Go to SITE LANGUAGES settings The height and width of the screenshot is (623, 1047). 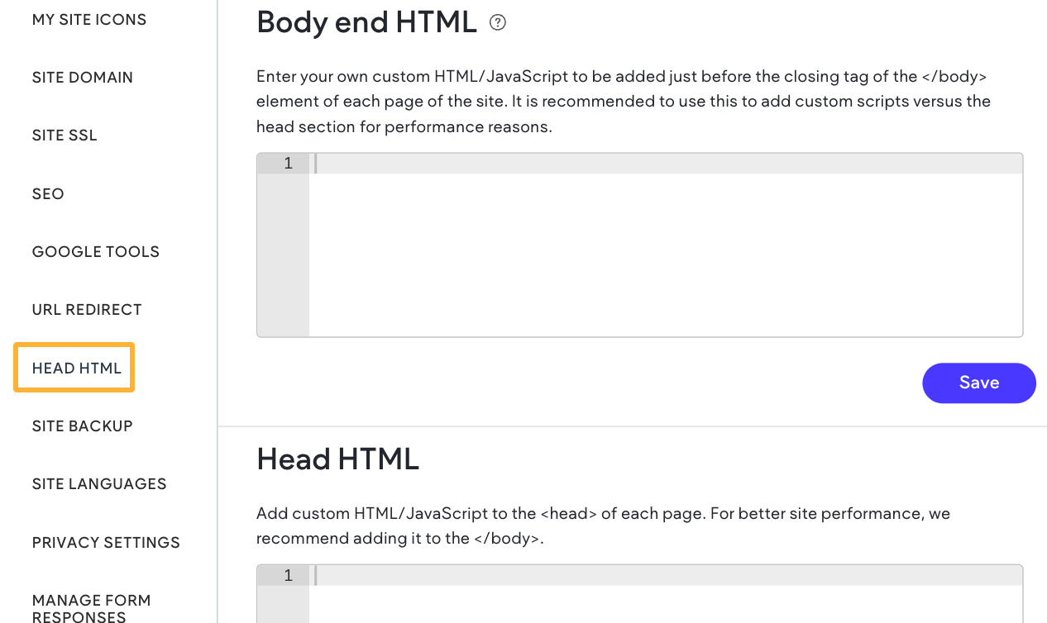click(x=99, y=484)
